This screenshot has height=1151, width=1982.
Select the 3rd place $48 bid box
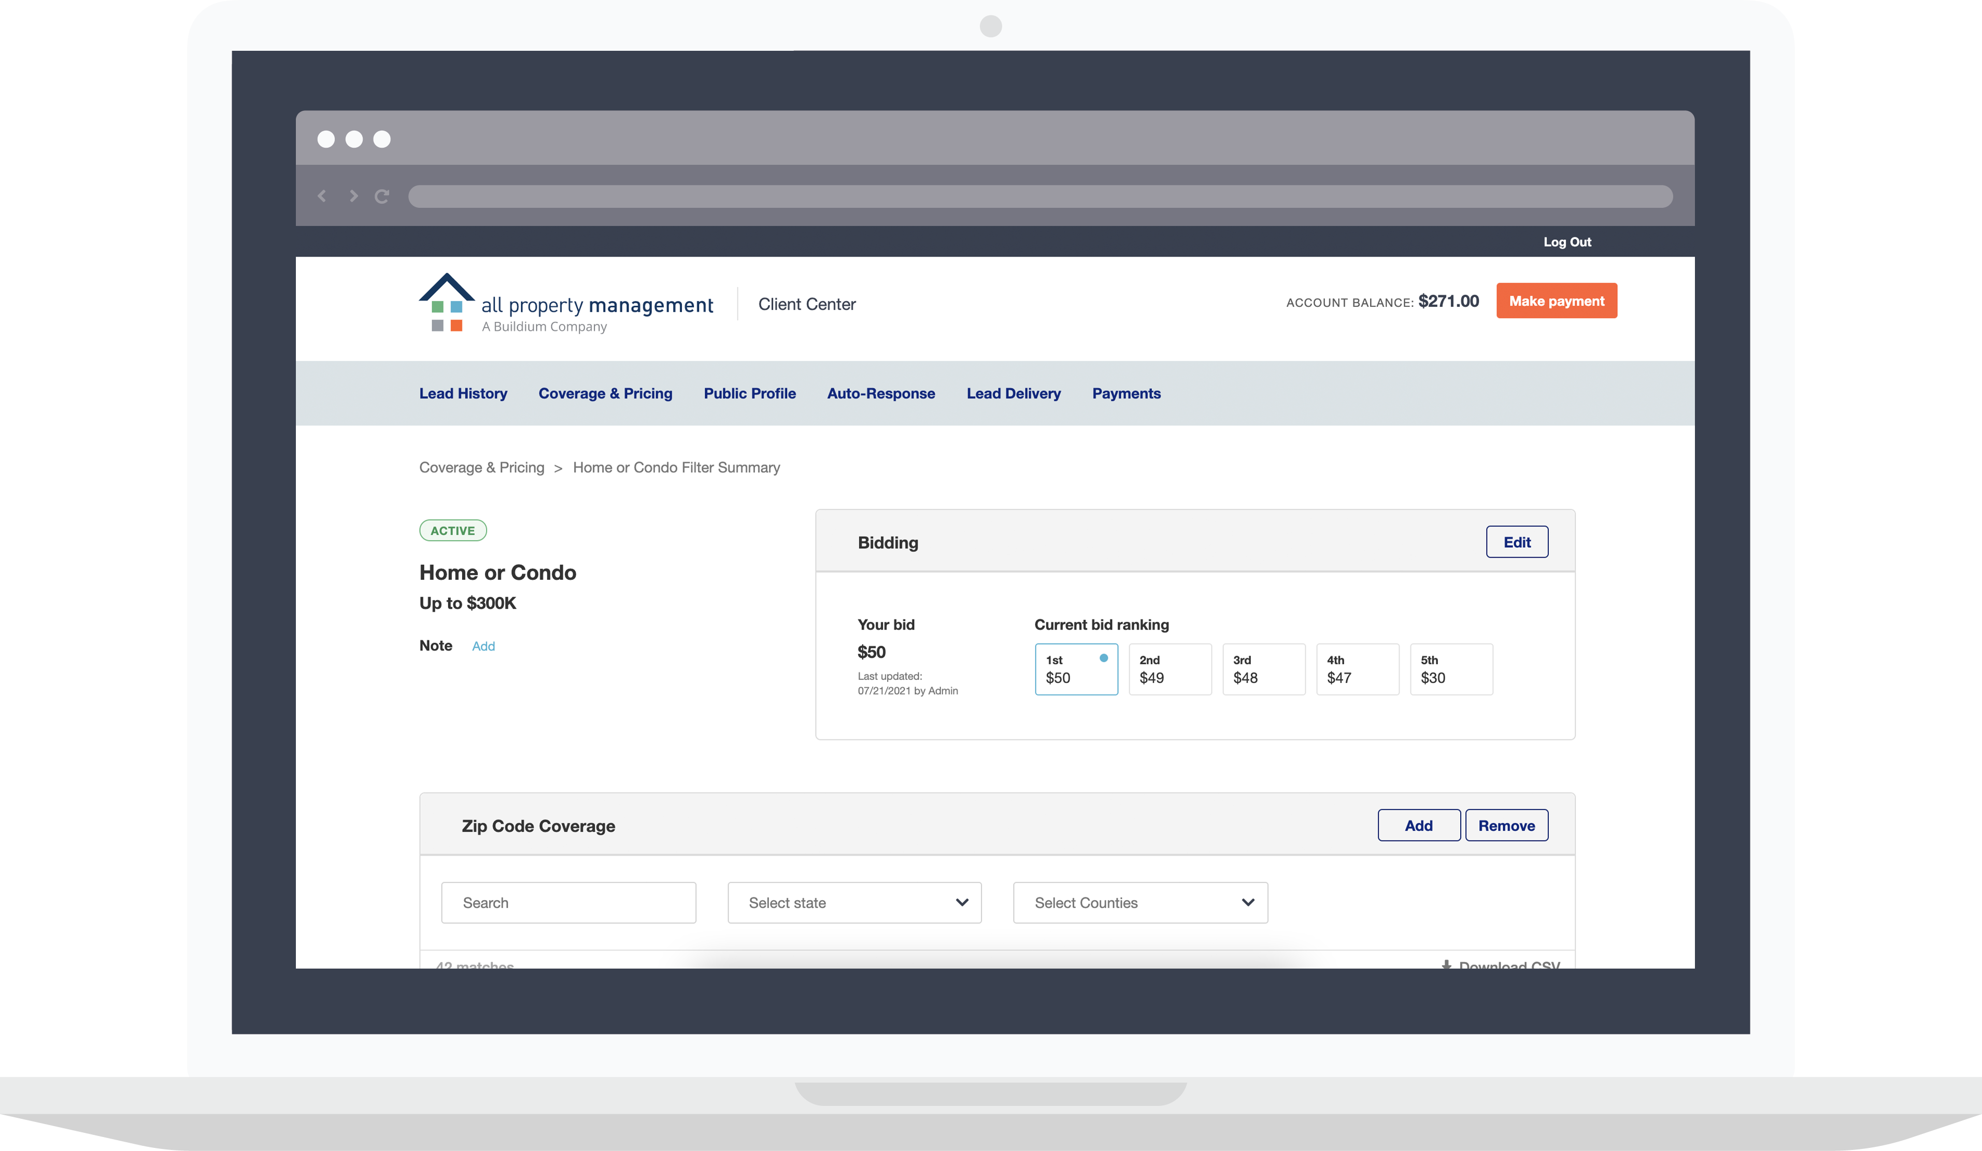[x=1263, y=669]
